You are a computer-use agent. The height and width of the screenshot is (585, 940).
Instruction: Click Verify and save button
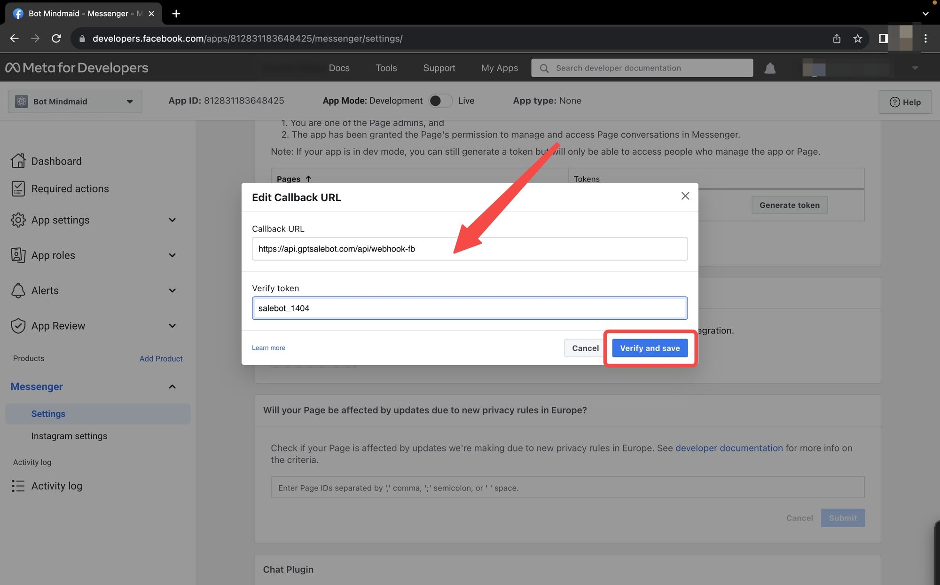650,348
